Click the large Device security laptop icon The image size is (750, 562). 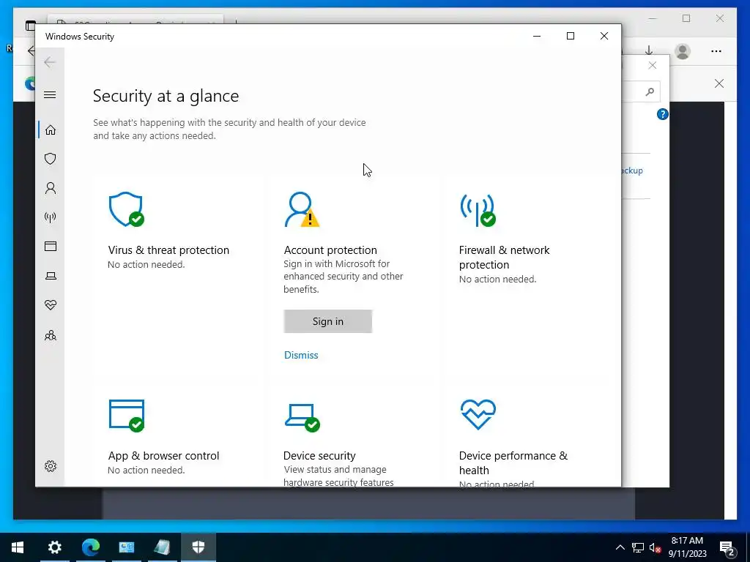(302, 417)
